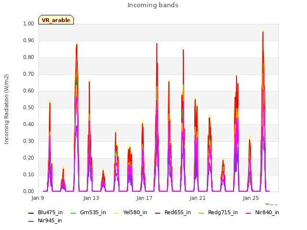The width and height of the screenshot is (307, 230).
Task: Click the Red655_in legend label
Action: (x=177, y=212)
